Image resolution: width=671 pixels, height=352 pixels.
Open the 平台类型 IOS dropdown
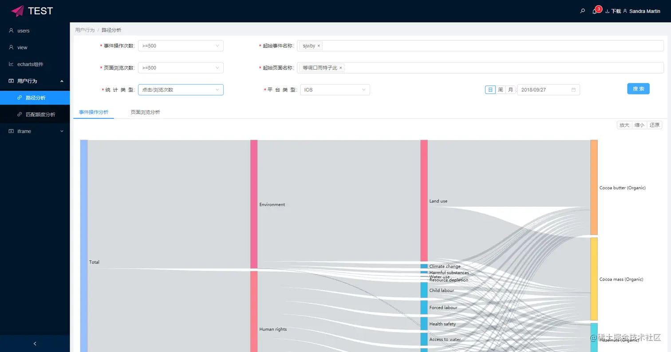[335, 90]
